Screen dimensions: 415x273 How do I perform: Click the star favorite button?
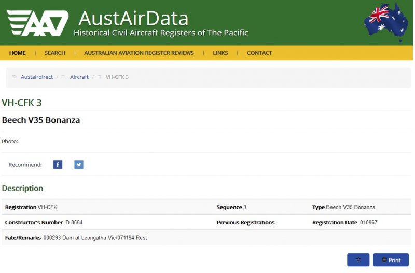(x=358, y=260)
